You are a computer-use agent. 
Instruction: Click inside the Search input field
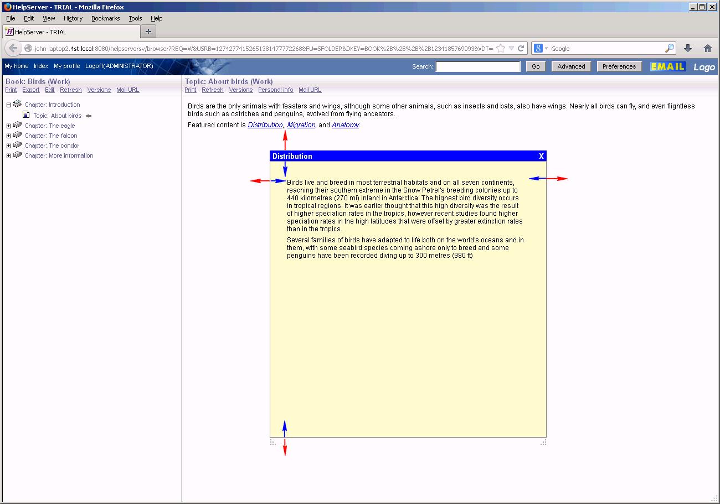point(477,66)
